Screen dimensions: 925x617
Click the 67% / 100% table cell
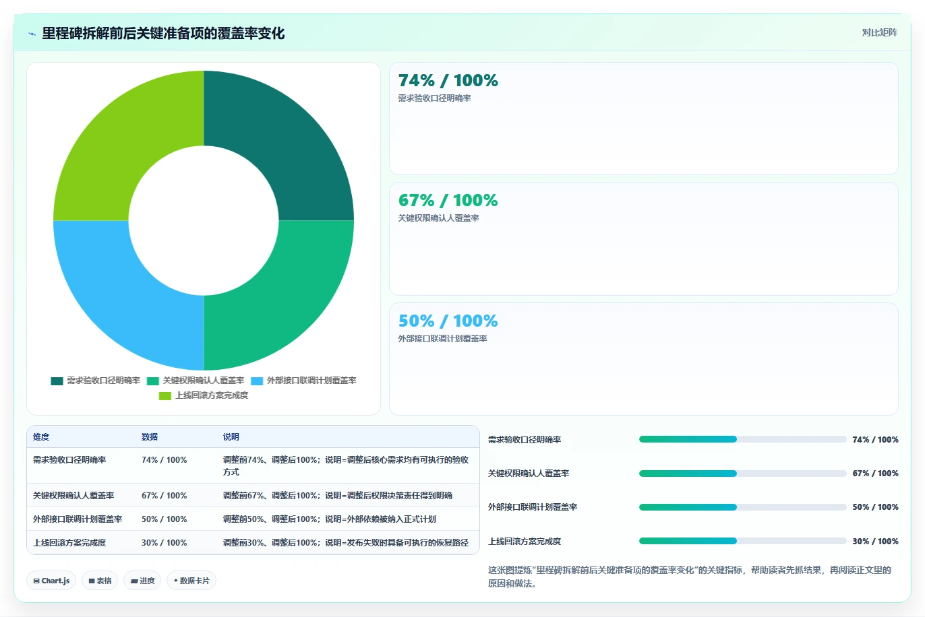[165, 496]
